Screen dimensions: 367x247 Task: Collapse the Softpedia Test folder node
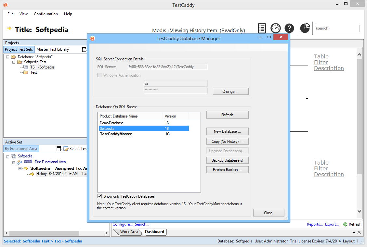[14, 62]
